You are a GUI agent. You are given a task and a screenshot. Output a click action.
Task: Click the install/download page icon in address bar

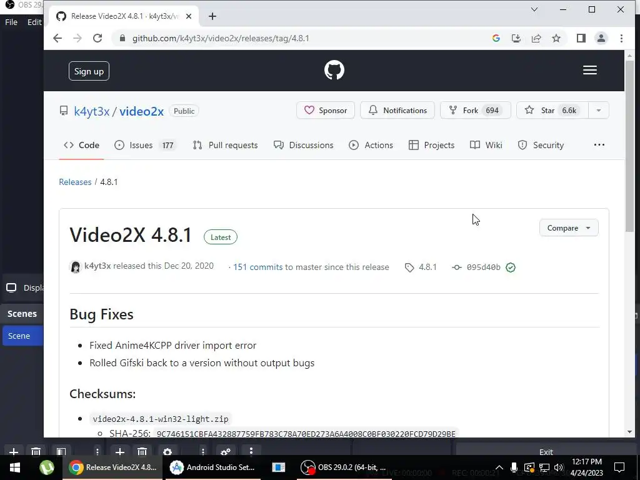[x=516, y=38]
